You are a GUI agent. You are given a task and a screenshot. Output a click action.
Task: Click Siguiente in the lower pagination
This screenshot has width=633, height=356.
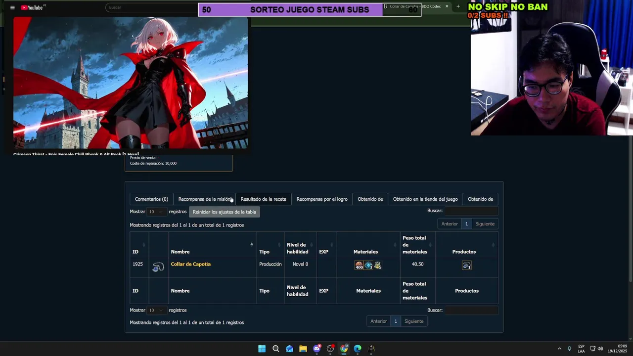point(414,321)
